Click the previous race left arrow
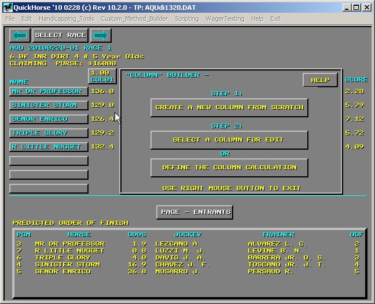 pyautogui.click(x=20, y=35)
